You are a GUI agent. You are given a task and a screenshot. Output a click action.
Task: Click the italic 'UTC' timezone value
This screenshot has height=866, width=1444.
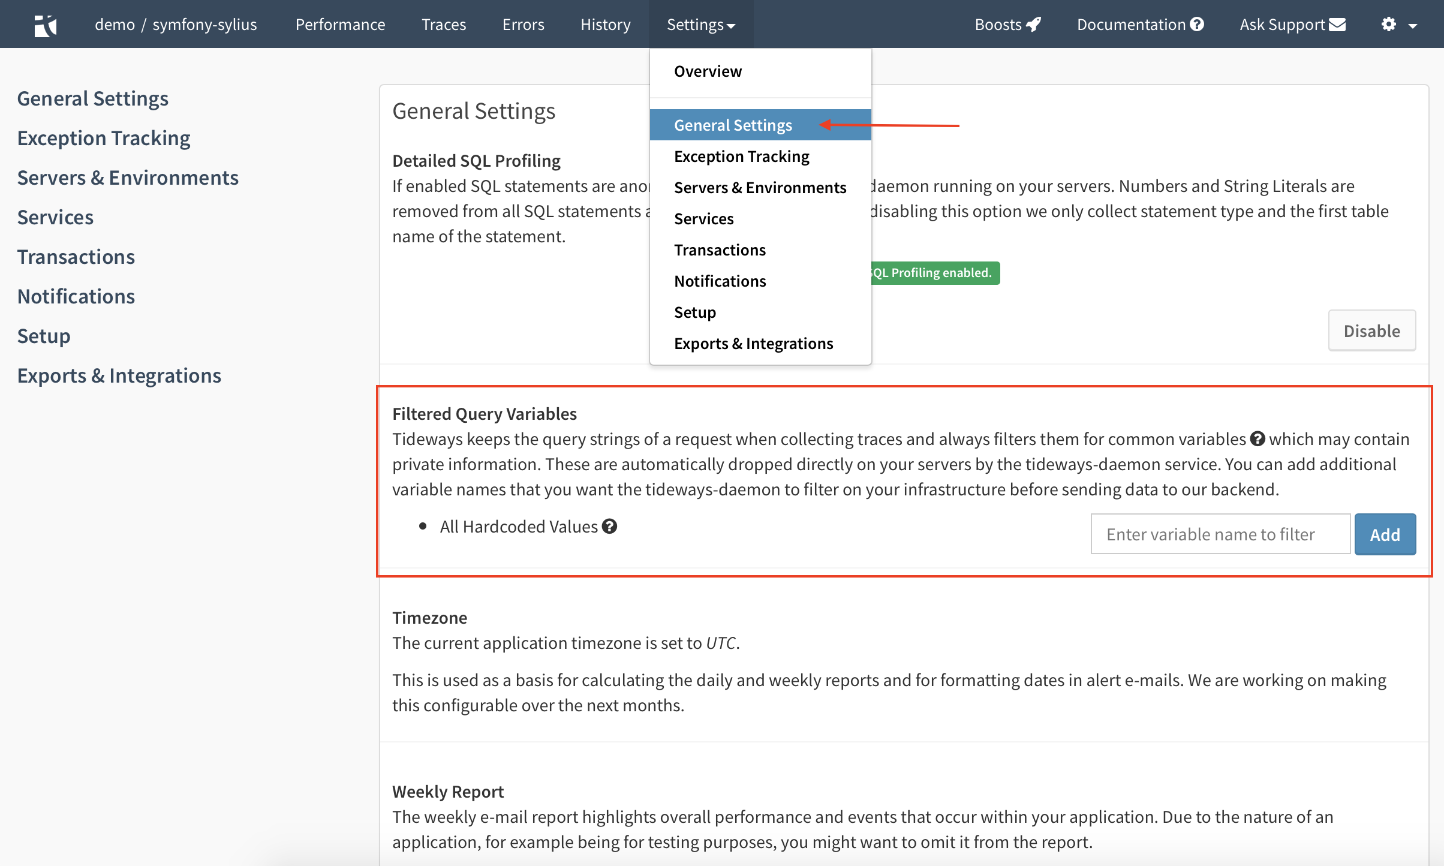pos(721,642)
